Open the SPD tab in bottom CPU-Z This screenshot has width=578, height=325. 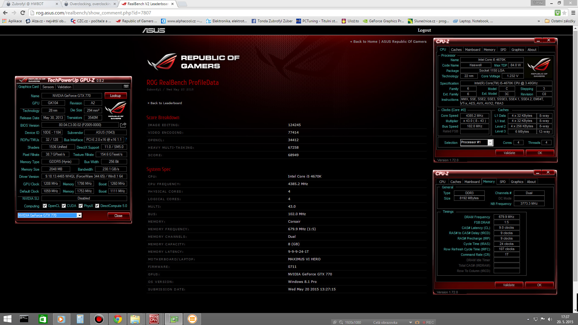click(503, 182)
